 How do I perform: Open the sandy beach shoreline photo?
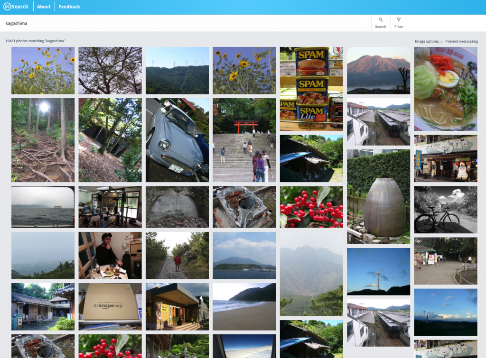[x=244, y=306]
